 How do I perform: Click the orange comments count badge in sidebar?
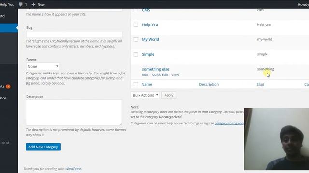[x=8, y=86]
